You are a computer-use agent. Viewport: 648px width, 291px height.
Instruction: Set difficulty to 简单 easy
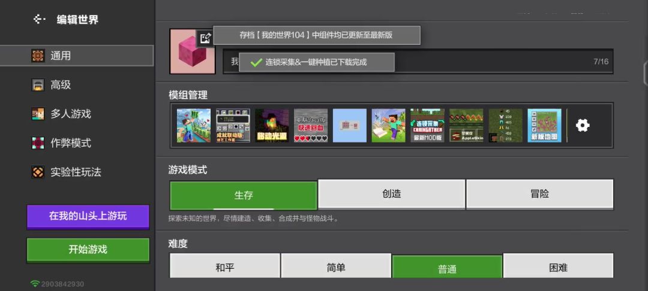[336, 266]
